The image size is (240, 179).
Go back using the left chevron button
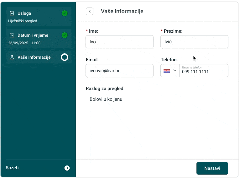90,11
